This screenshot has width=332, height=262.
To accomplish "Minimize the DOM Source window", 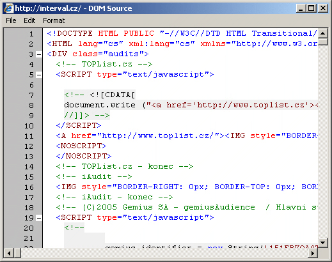I will [x=301, y=8].
